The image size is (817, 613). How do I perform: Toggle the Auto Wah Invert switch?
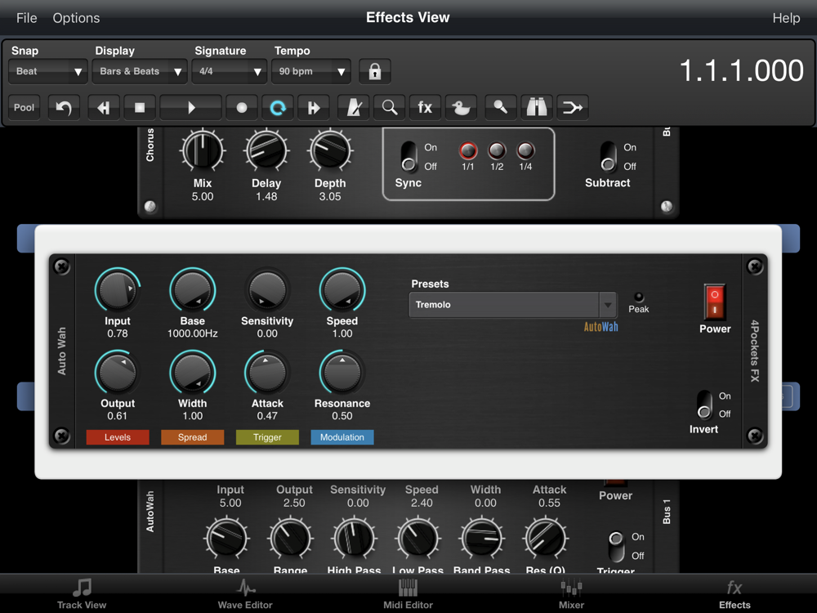coord(704,405)
